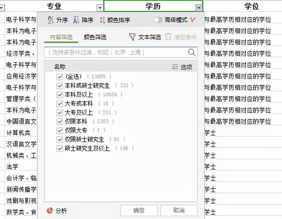Screen dimensions: 282x219
Task: Uncheck the (全选) checkbox
Action: [x=59, y=77]
